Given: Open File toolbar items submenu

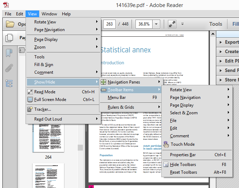Looking at the screenshot, I should [197, 121].
